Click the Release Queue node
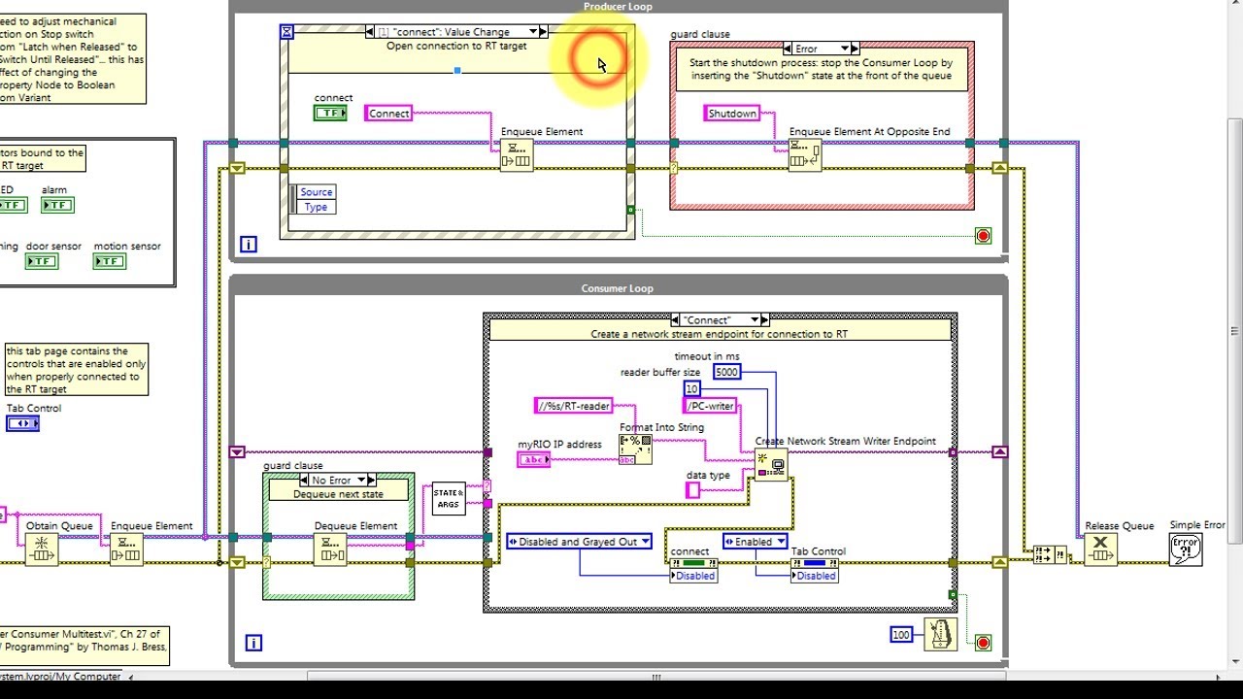The image size is (1243, 699). pos(1100,549)
